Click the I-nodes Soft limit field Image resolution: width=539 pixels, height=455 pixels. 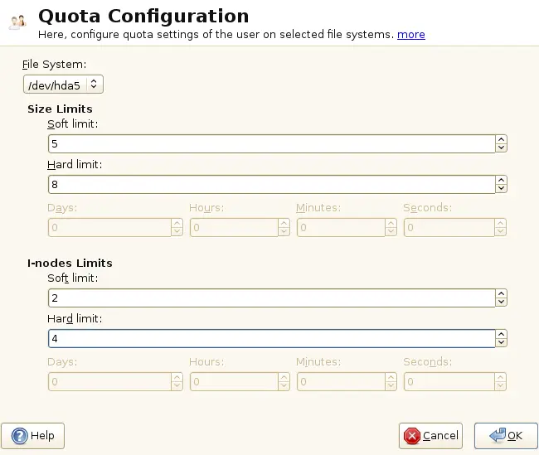[271, 298]
